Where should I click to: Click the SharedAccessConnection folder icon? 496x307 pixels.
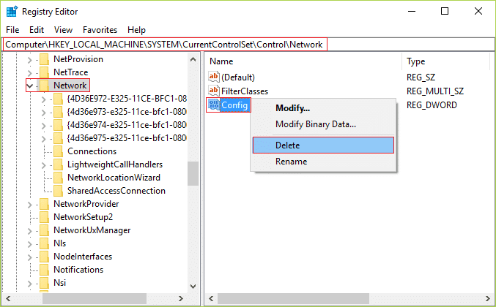58,191
